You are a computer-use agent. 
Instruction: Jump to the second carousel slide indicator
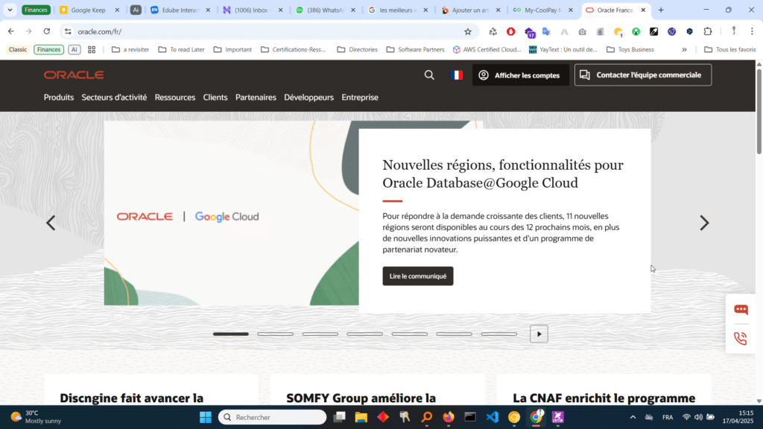tap(276, 334)
